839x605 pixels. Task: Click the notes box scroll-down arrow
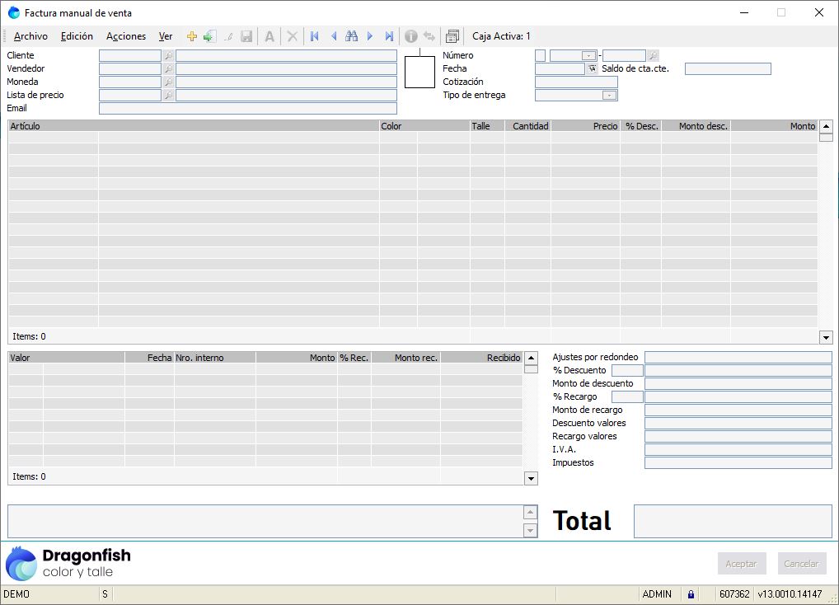(530, 531)
